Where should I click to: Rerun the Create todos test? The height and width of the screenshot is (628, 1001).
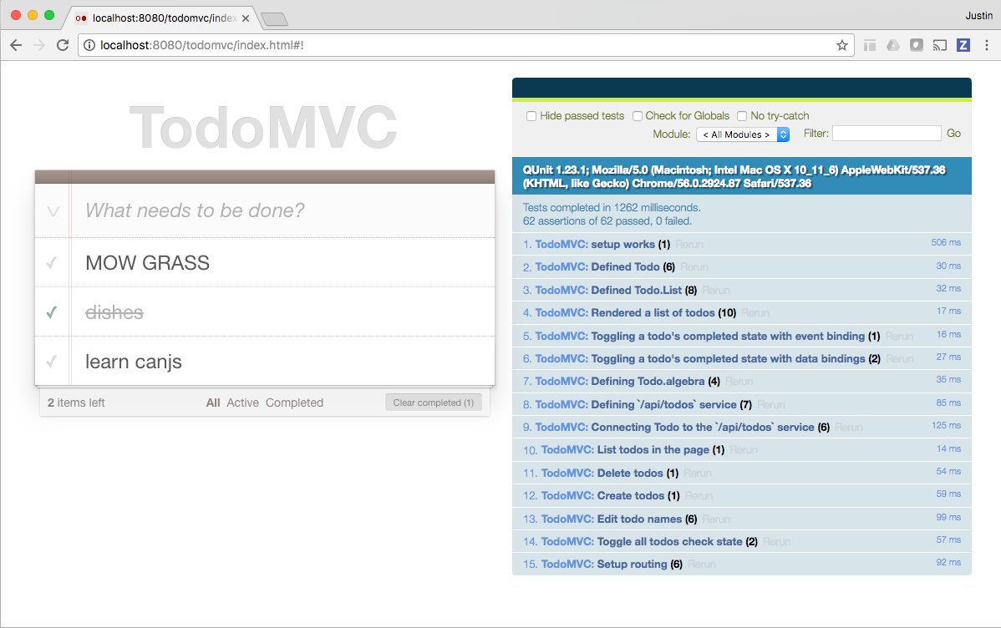coord(699,496)
